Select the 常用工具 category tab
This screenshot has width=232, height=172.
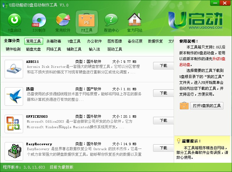pos(34,41)
